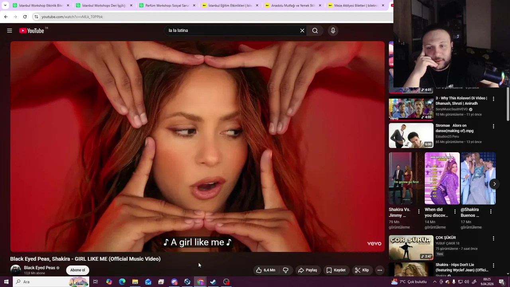The height and width of the screenshot is (287, 510).
Task: Close the Anadolu Mutfağı tab
Action: pyautogui.click(x=320, y=6)
